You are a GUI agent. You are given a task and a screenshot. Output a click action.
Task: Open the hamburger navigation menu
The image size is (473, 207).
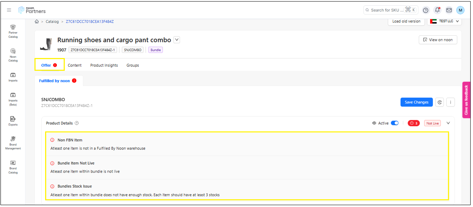coord(9,10)
